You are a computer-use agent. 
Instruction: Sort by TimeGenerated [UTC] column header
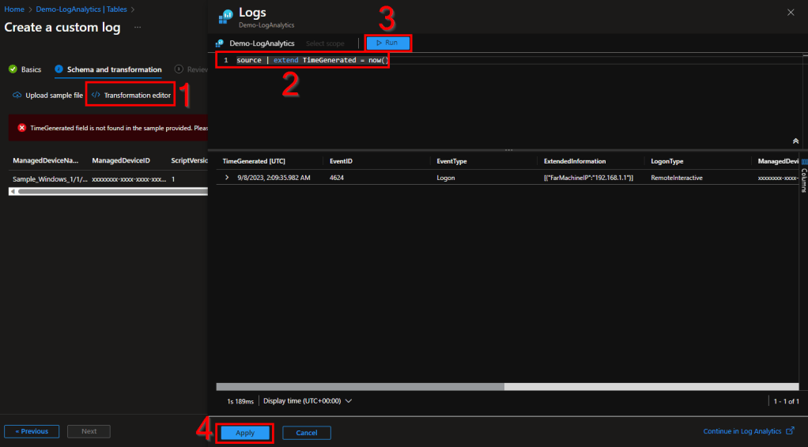pos(254,161)
